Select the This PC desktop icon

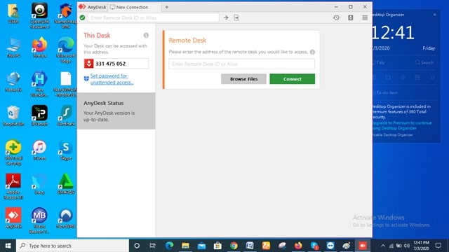coord(13,48)
